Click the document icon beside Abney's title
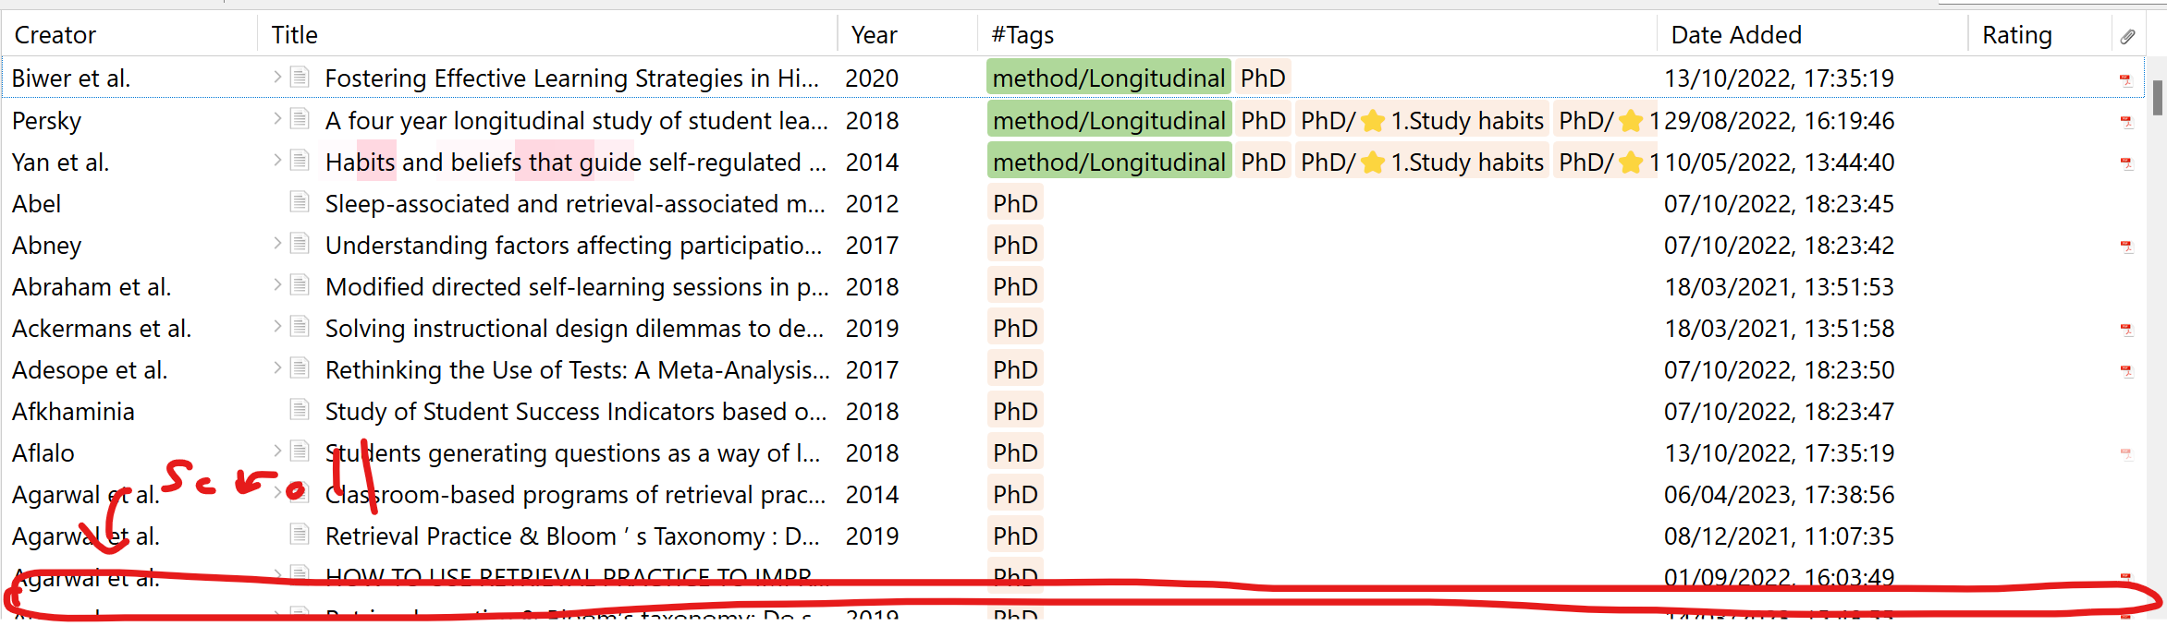Image resolution: width=2167 pixels, height=626 pixels. coord(299,245)
